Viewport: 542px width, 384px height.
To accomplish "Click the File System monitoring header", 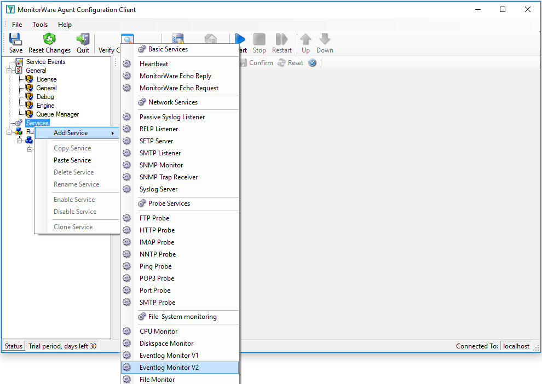I will point(182,317).
